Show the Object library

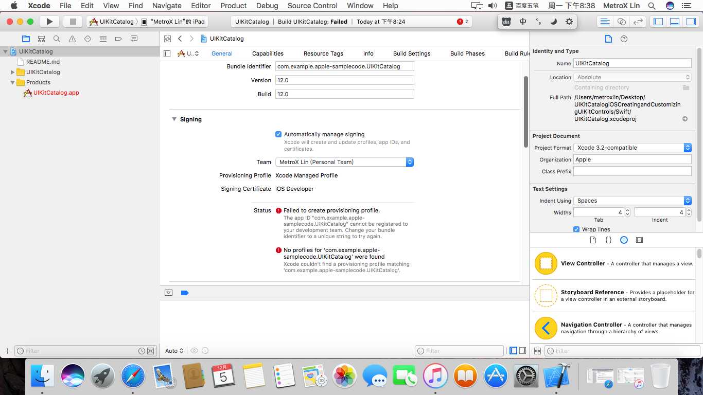pos(624,240)
